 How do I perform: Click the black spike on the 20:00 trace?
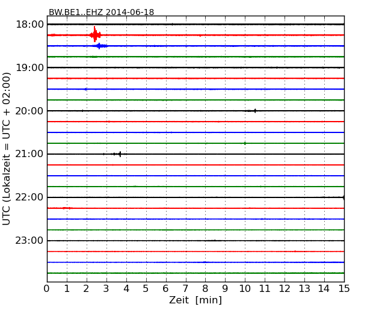[254, 111]
